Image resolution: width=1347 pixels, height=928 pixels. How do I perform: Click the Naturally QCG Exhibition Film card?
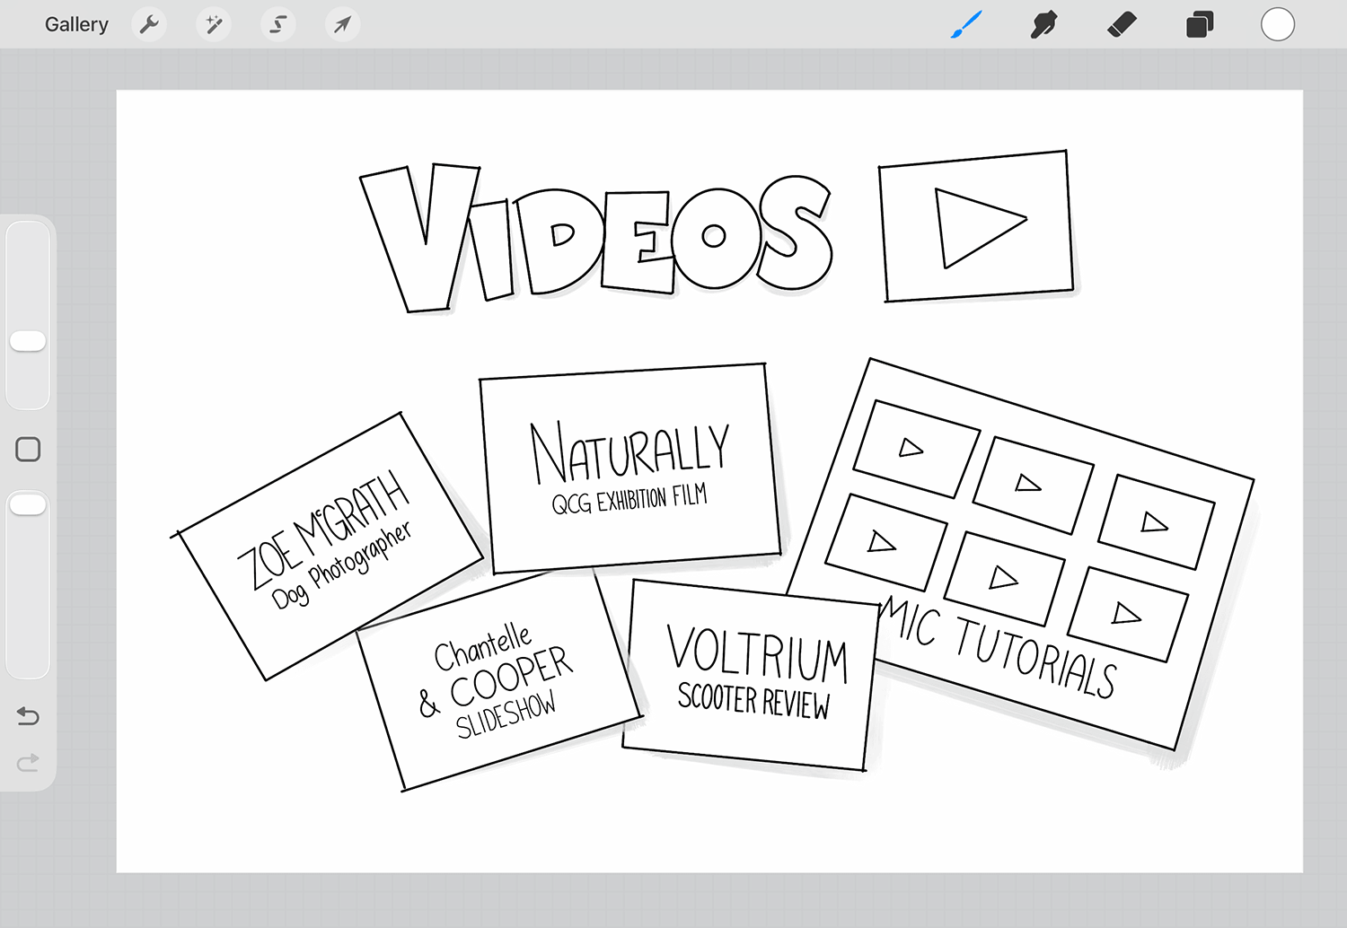pyautogui.click(x=629, y=467)
